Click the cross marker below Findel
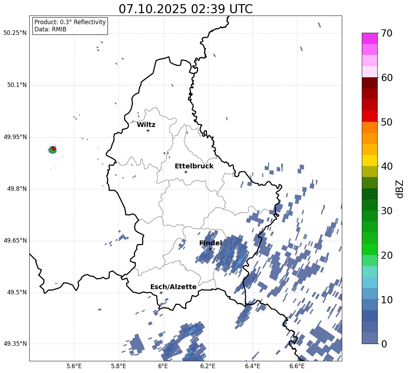This screenshot has width=408, height=373. click(x=210, y=249)
